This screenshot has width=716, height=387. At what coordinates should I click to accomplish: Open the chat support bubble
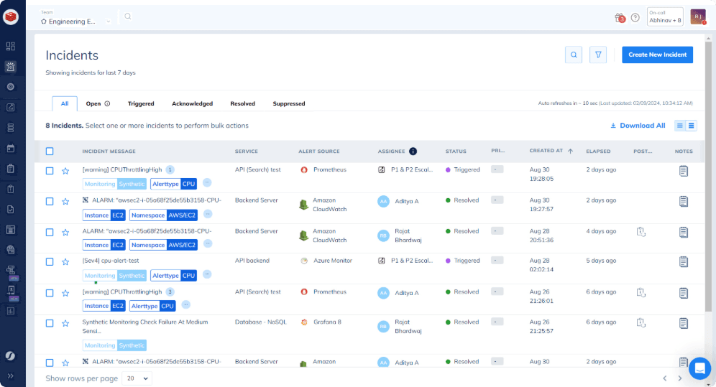tap(699, 368)
